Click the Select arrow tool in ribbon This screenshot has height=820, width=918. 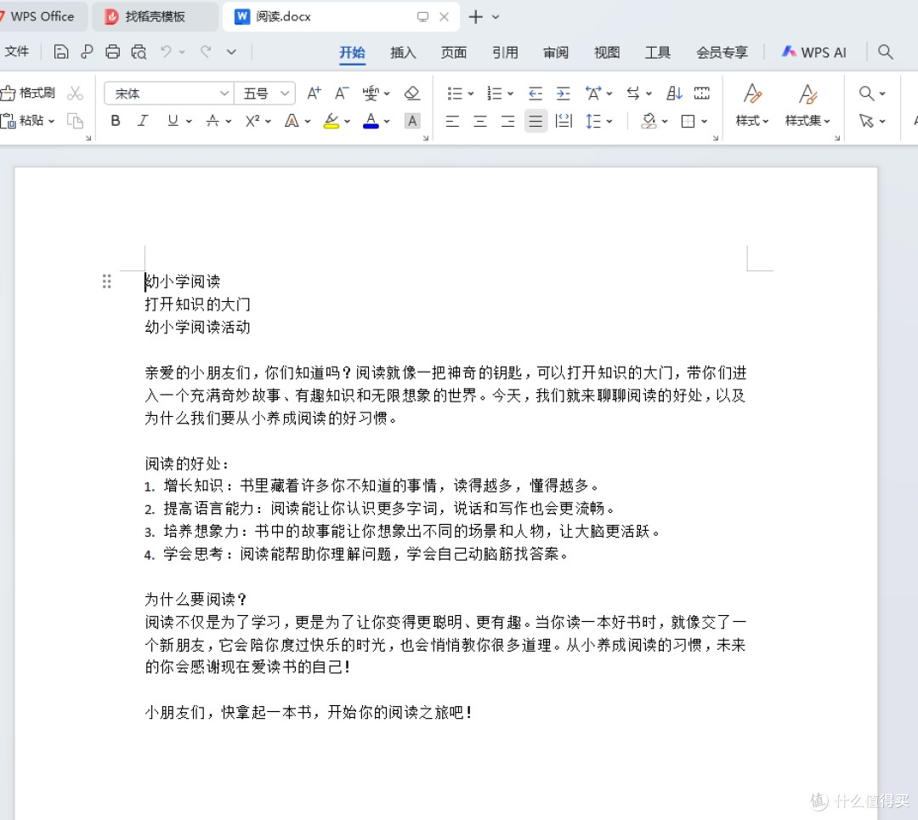coord(866,121)
